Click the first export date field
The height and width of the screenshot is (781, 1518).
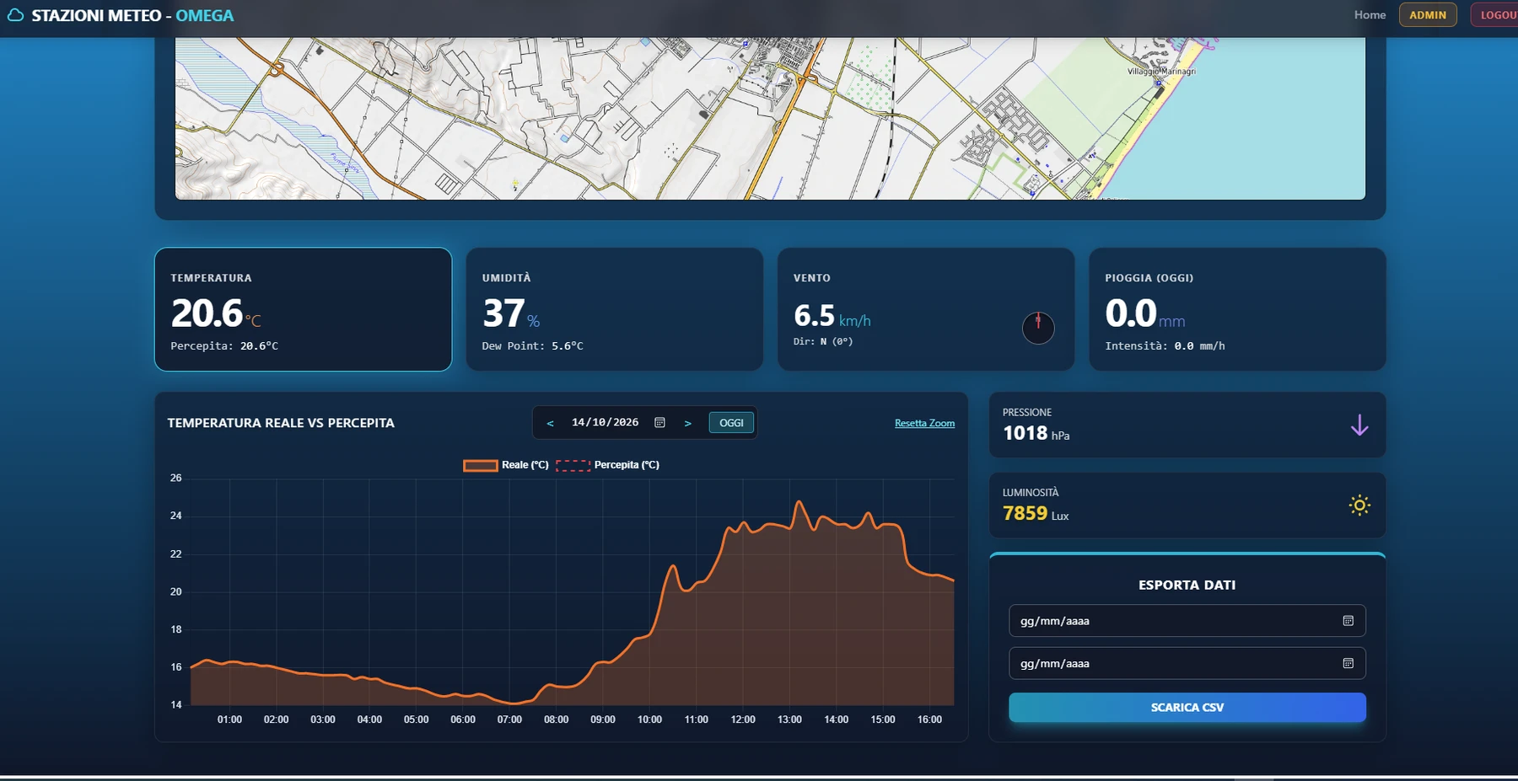tap(1187, 621)
